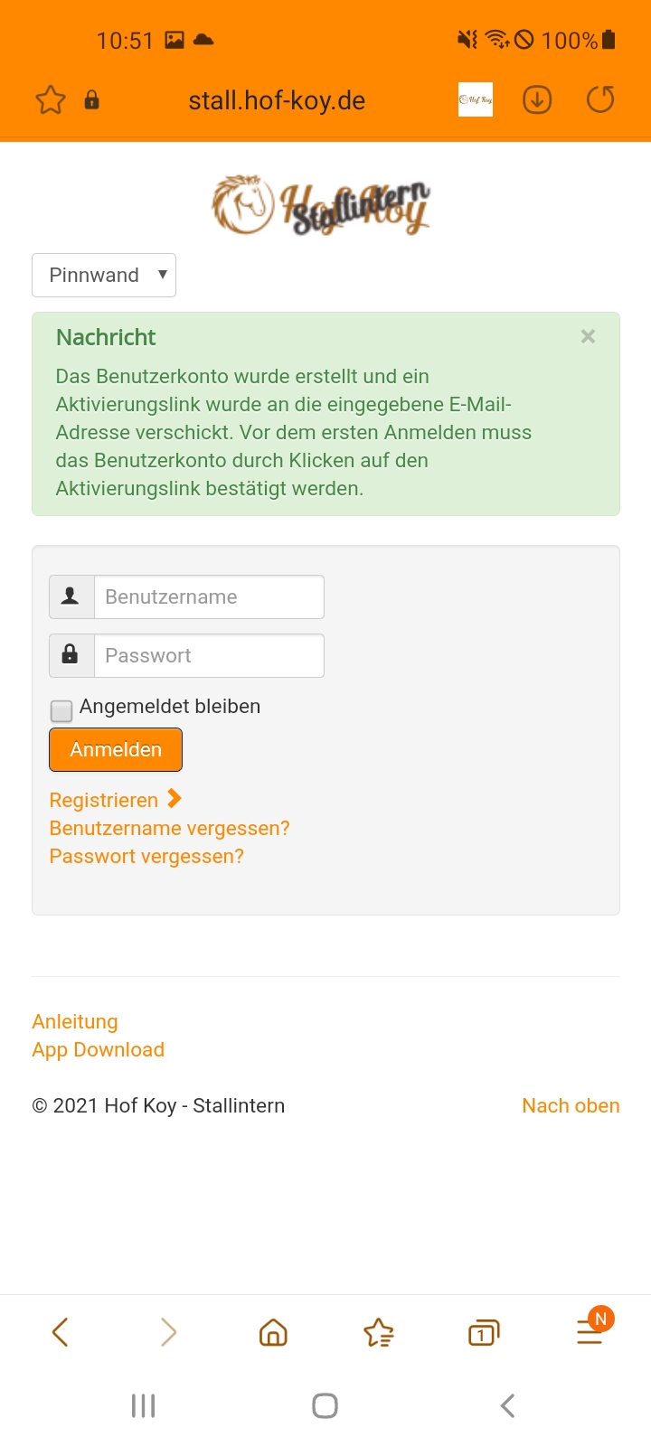Open the bookmarks list icon
The image size is (651, 1446).
tap(379, 1332)
